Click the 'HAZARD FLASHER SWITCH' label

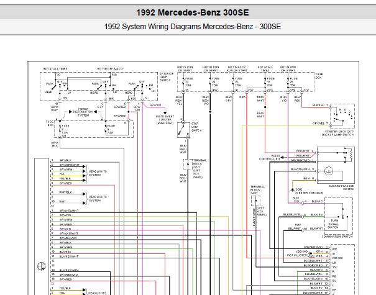(341, 188)
